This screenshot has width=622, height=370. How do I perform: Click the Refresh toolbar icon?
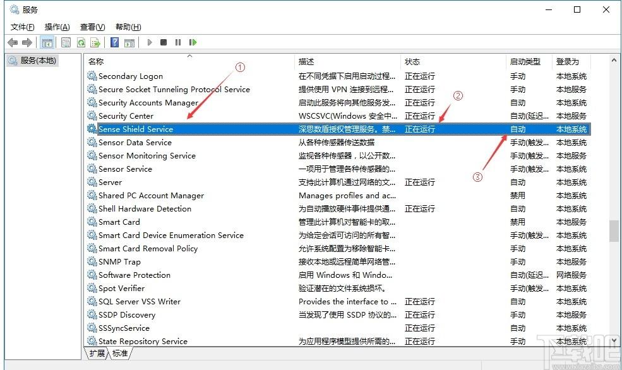click(x=81, y=42)
